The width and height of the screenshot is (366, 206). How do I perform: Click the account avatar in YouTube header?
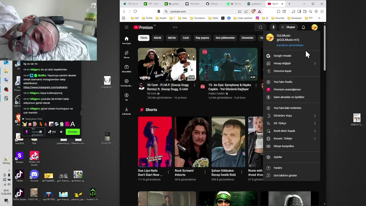click(314, 27)
